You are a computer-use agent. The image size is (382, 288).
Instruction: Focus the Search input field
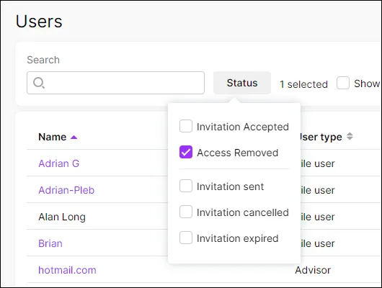tap(115, 83)
